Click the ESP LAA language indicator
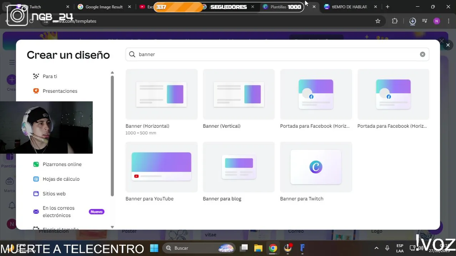The width and height of the screenshot is (456, 256). pos(400,248)
